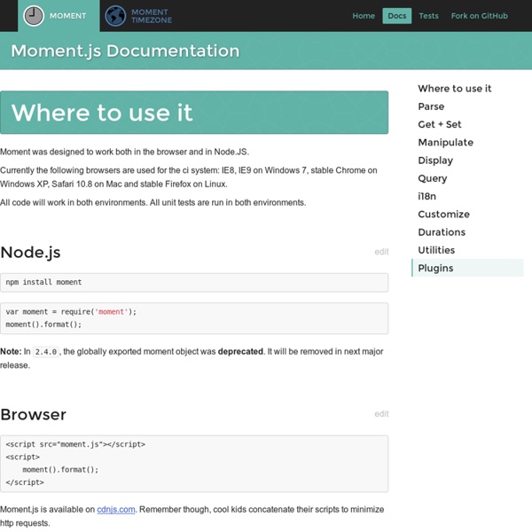
Task: Jump to Where to use it in sidebar
Action: 454,89
